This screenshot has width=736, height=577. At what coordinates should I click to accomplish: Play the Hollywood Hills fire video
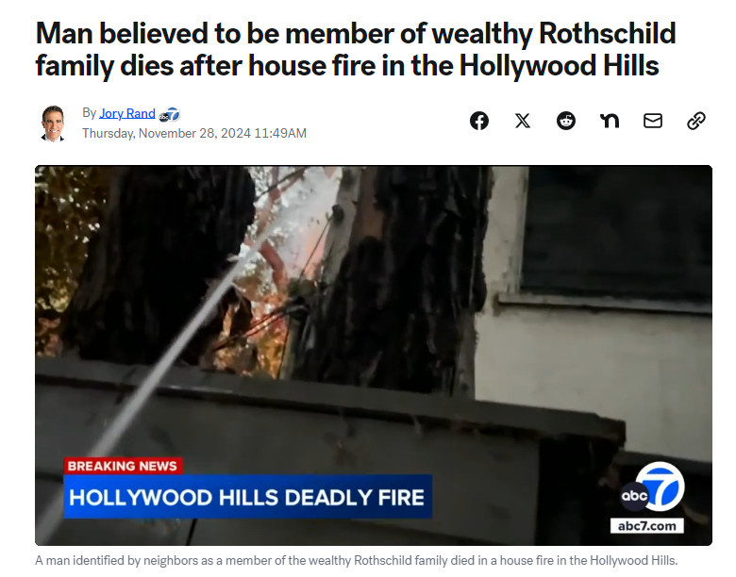[374, 355]
